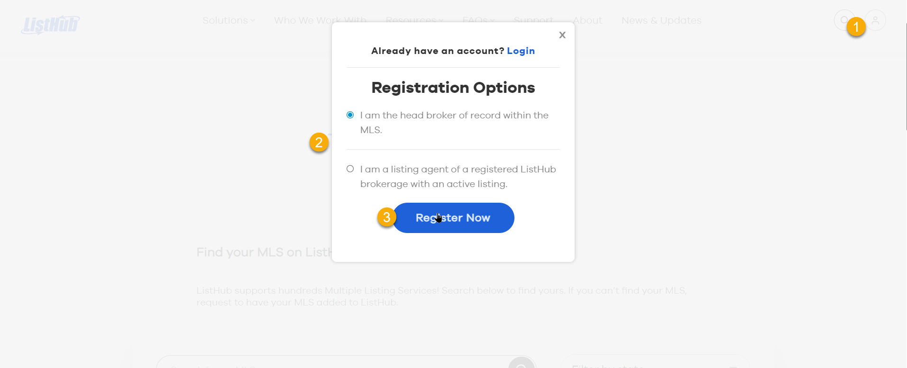Select the head broker of record option
This screenshot has height=368, width=907.
point(349,115)
